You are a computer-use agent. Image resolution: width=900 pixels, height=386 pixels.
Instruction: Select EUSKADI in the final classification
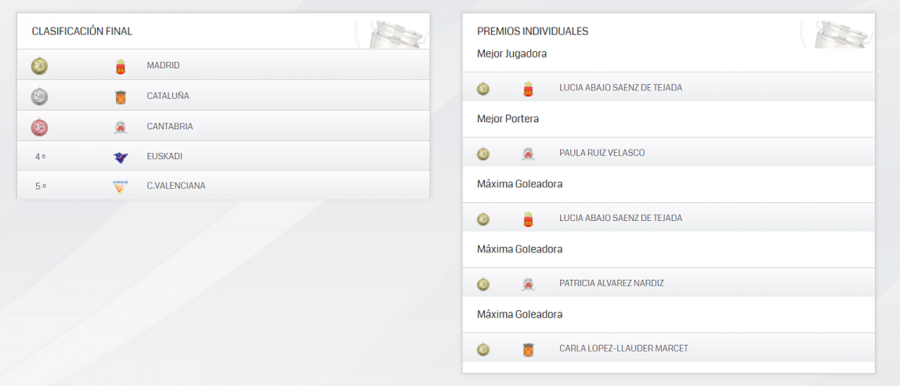click(x=164, y=156)
